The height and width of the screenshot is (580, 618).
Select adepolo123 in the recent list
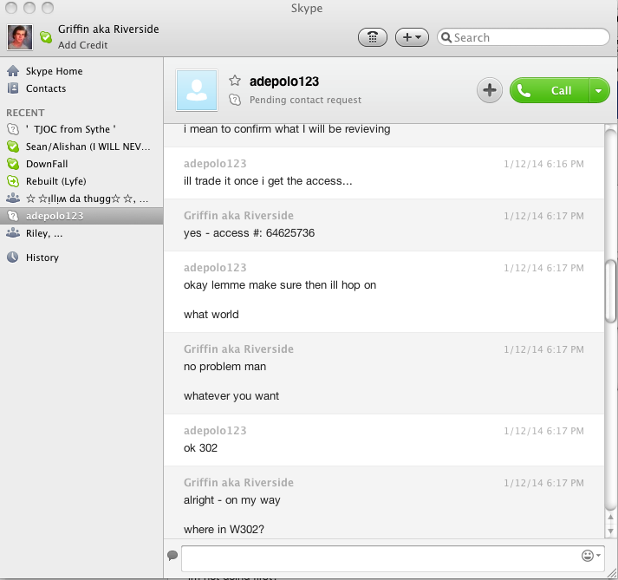coord(81,216)
